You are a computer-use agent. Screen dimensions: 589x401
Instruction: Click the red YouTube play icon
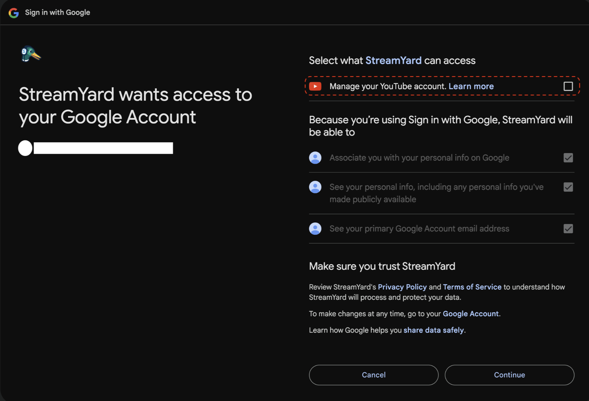315,86
